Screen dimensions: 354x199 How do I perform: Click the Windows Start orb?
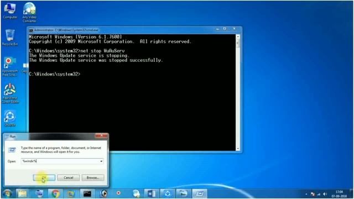(7, 193)
